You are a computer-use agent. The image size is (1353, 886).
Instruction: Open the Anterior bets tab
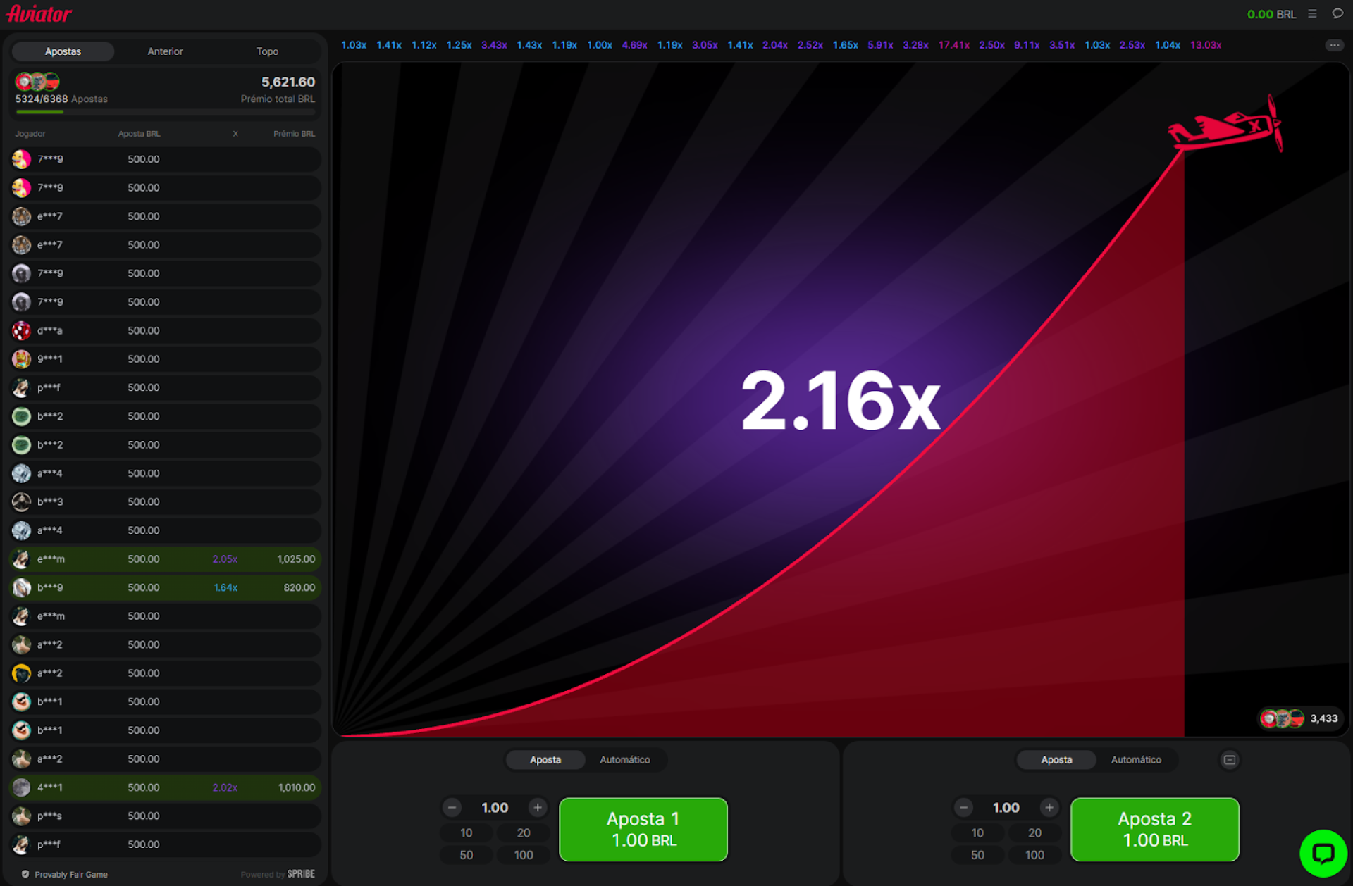point(165,51)
